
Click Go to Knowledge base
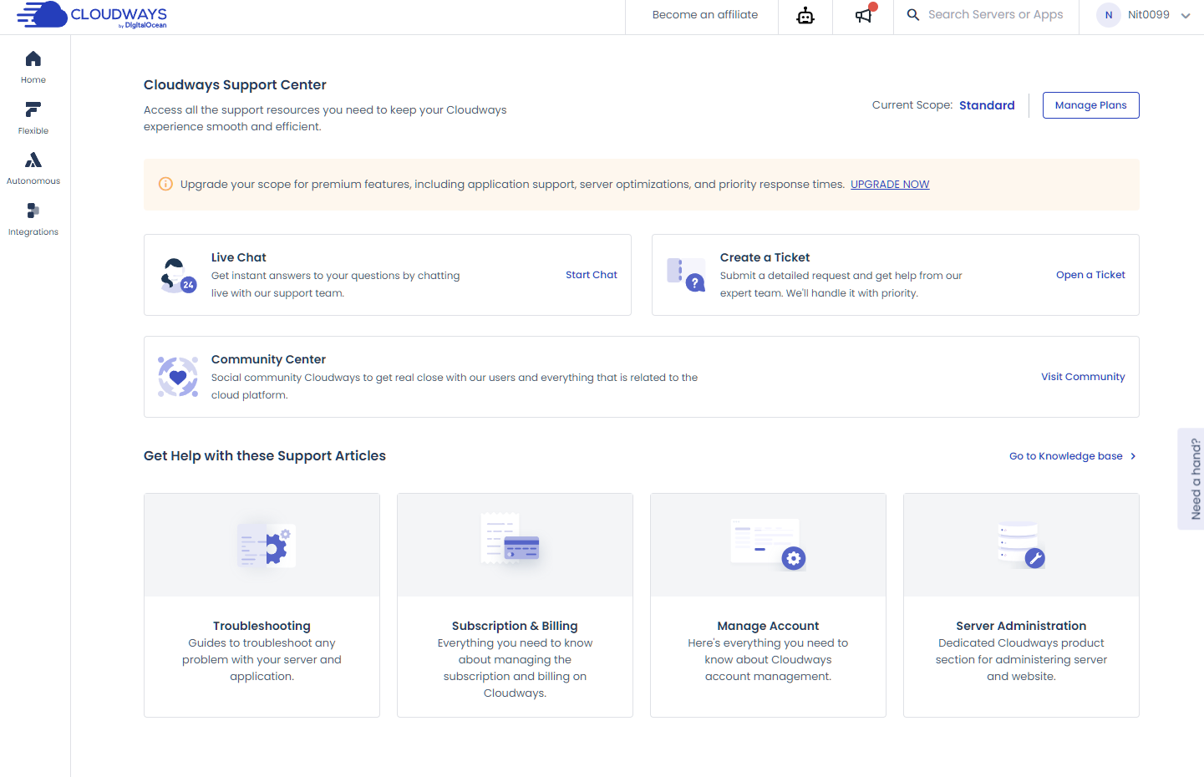pyautogui.click(x=1066, y=456)
